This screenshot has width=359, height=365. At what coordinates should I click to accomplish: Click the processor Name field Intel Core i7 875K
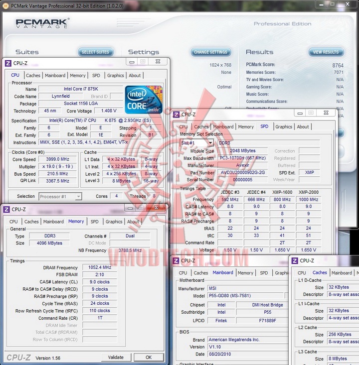pyautogui.click(x=81, y=89)
